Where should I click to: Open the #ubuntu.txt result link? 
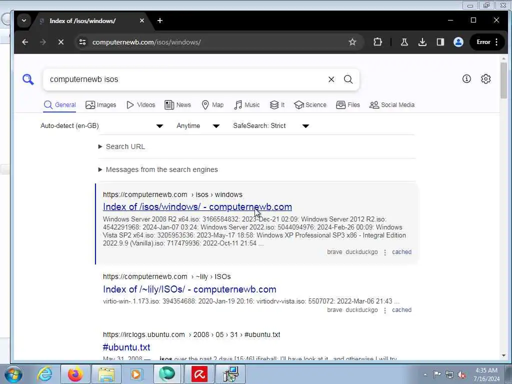pyautogui.click(x=126, y=347)
